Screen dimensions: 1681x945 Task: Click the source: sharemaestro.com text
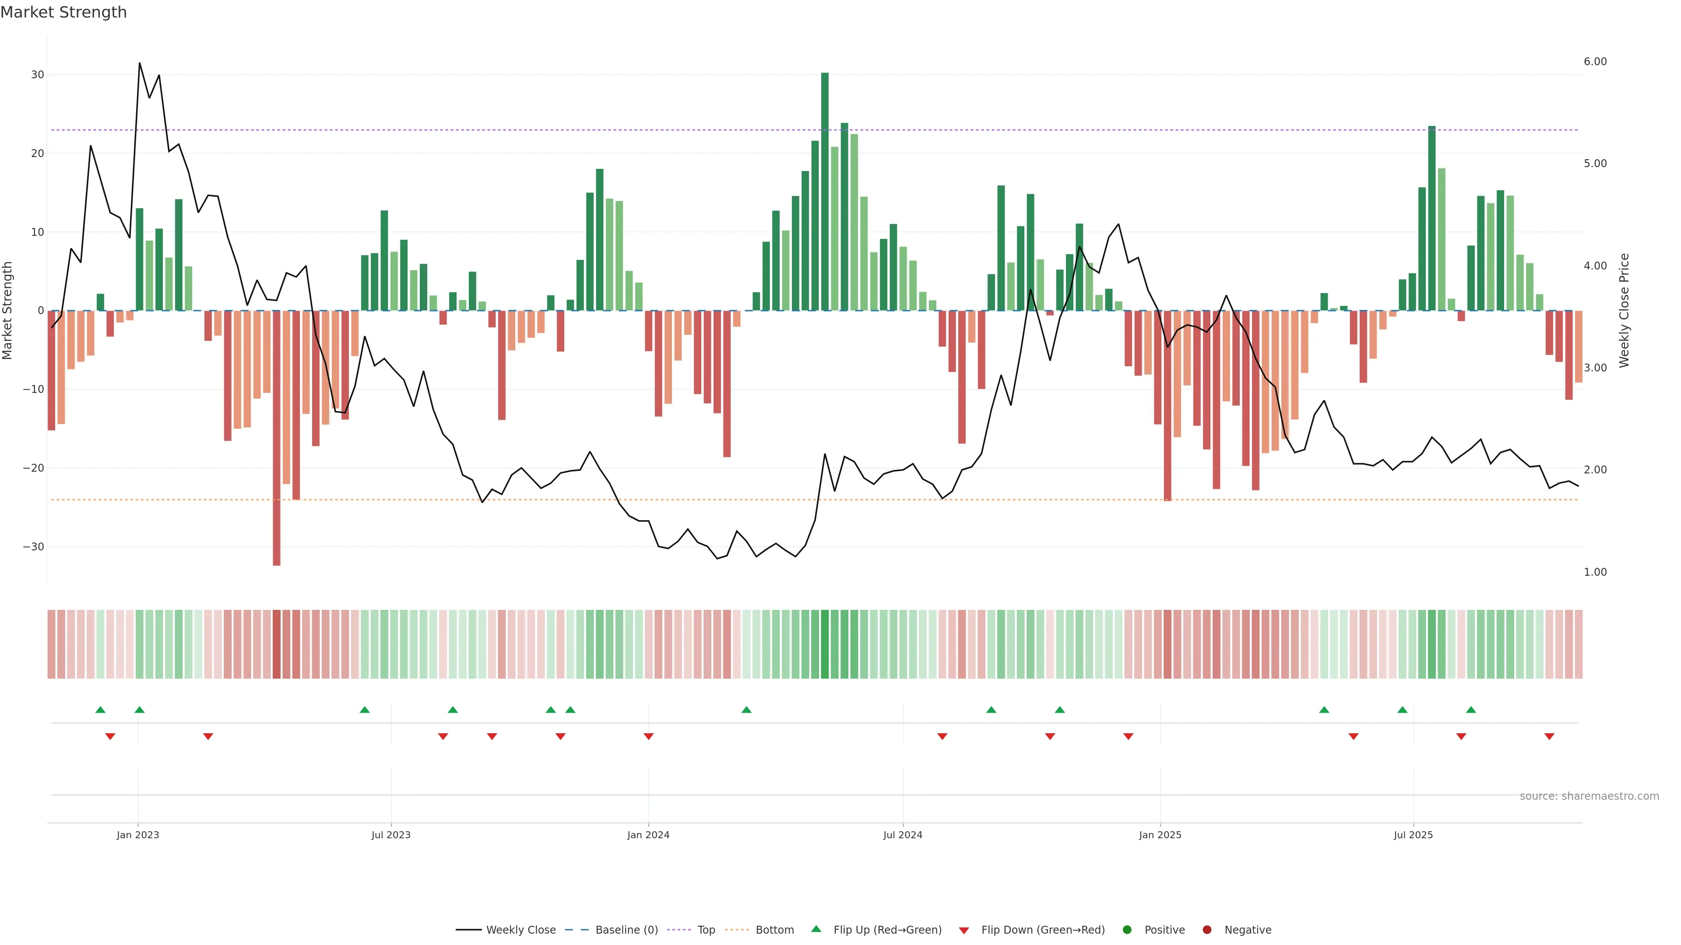[1589, 796]
